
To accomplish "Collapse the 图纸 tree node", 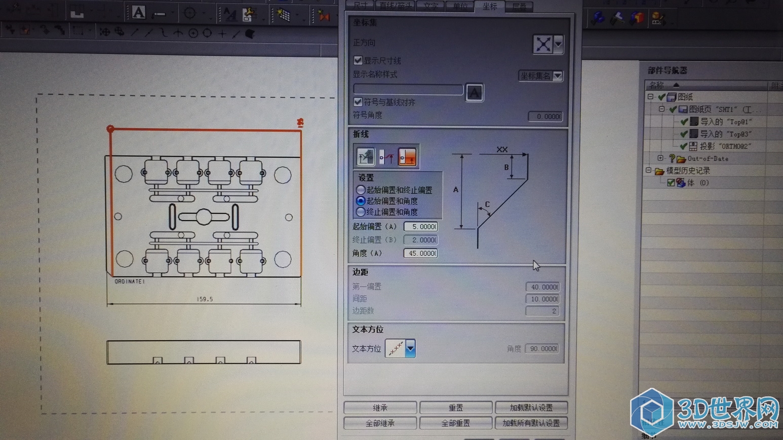I will pos(650,96).
